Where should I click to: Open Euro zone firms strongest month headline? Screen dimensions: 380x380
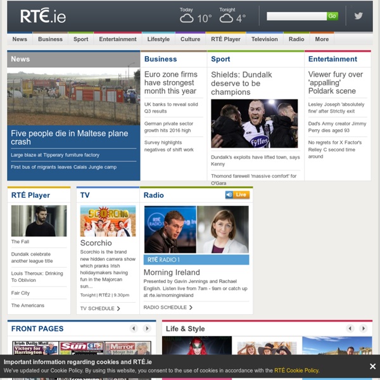[171, 82]
